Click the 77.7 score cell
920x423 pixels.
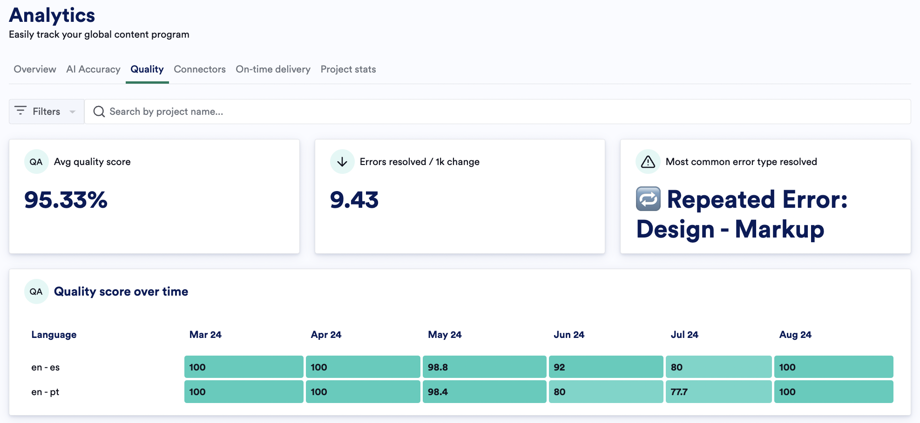click(719, 391)
